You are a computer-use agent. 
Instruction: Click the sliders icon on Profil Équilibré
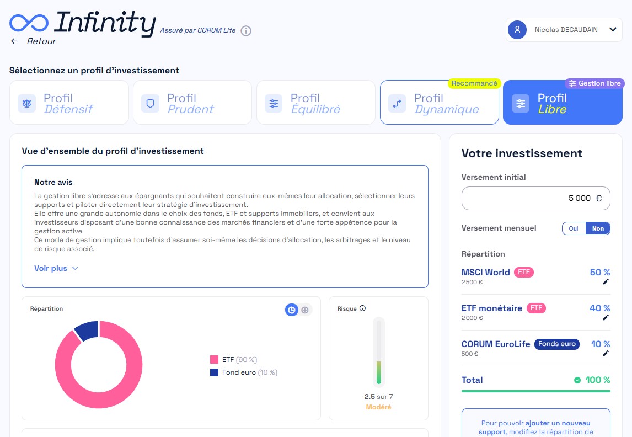(273, 103)
